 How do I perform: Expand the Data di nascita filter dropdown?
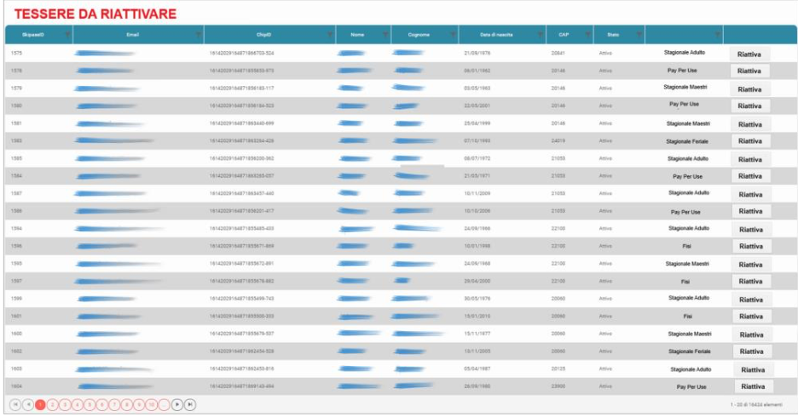[540, 35]
